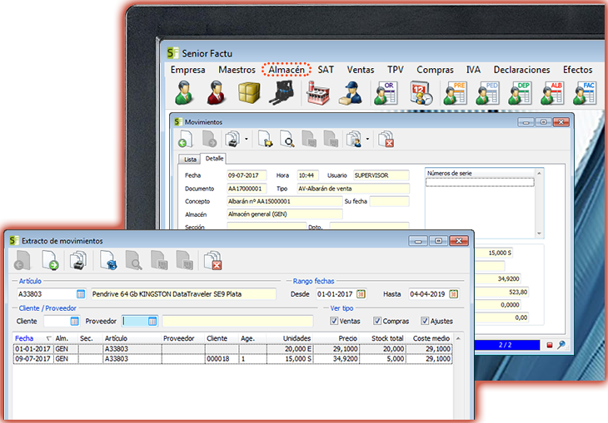The height and width of the screenshot is (423, 608).
Task: Open the Maestros menu
Action: [x=237, y=70]
